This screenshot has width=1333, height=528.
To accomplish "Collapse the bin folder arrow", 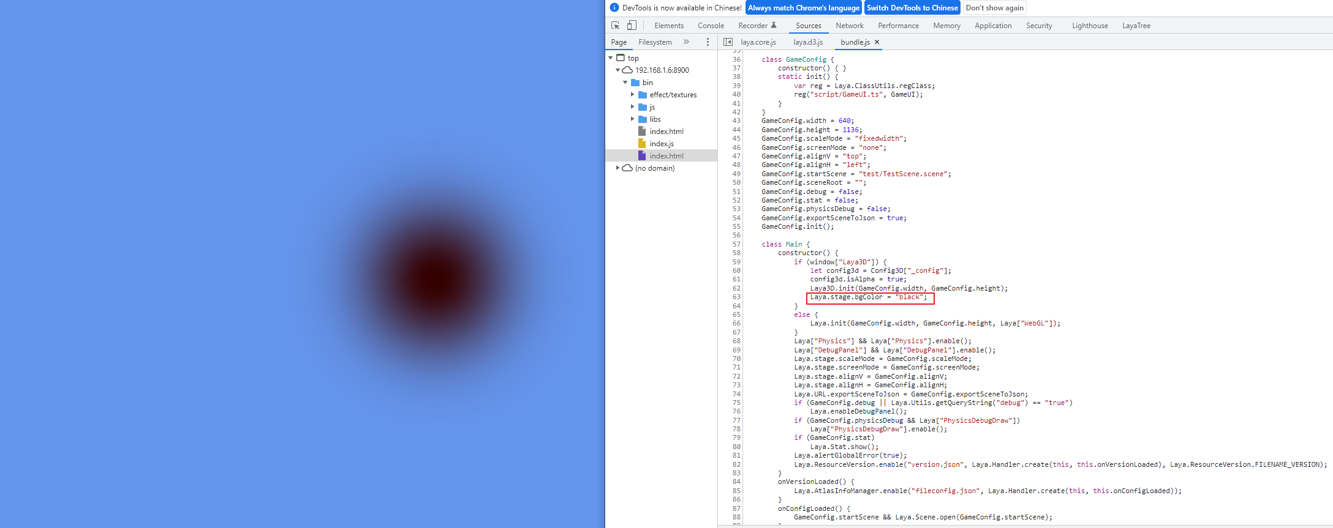I will tap(625, 82).
